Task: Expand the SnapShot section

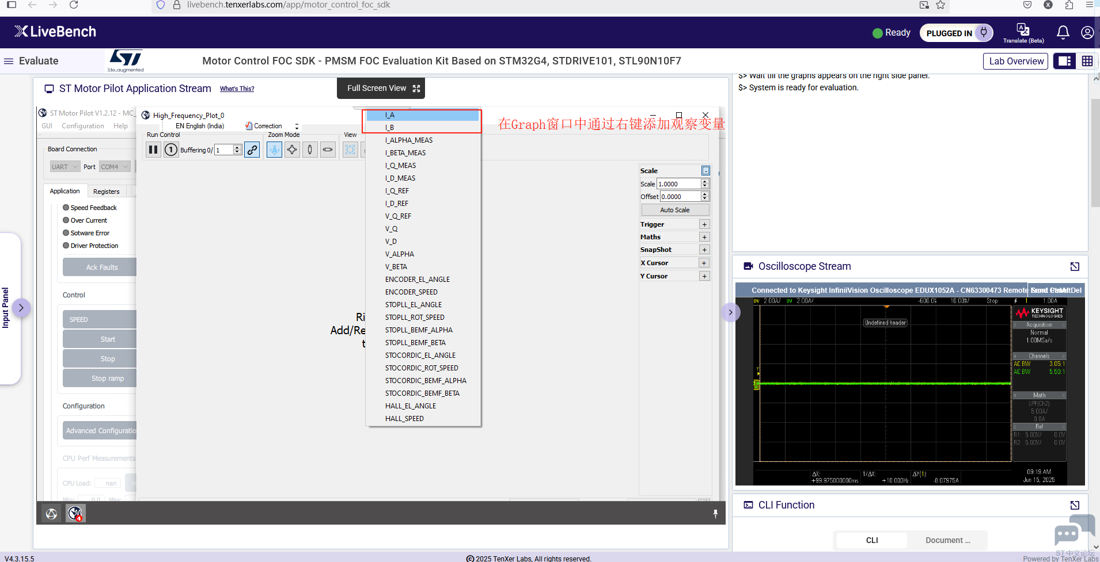Action: coord(704,250)
